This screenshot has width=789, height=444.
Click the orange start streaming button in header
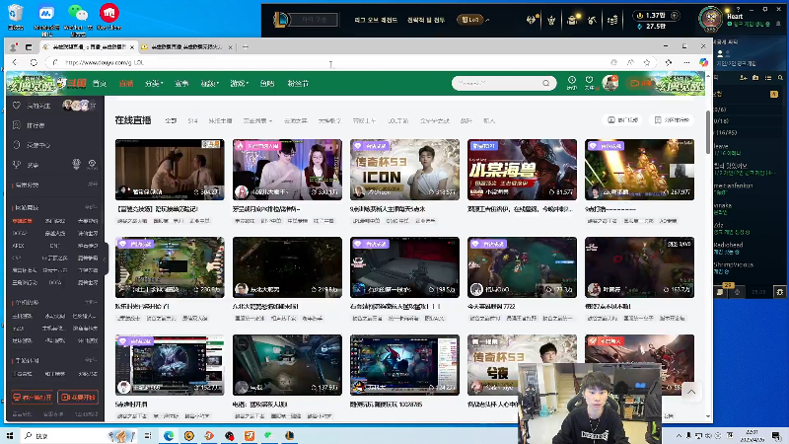pos(640,83)
